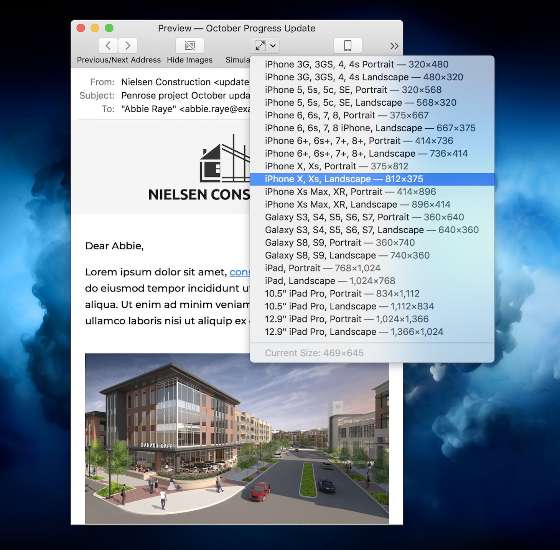Click the 'Dear Abbie,' greeting text
The width and height of the screenshot is (560, 550).
pos(114,246)
